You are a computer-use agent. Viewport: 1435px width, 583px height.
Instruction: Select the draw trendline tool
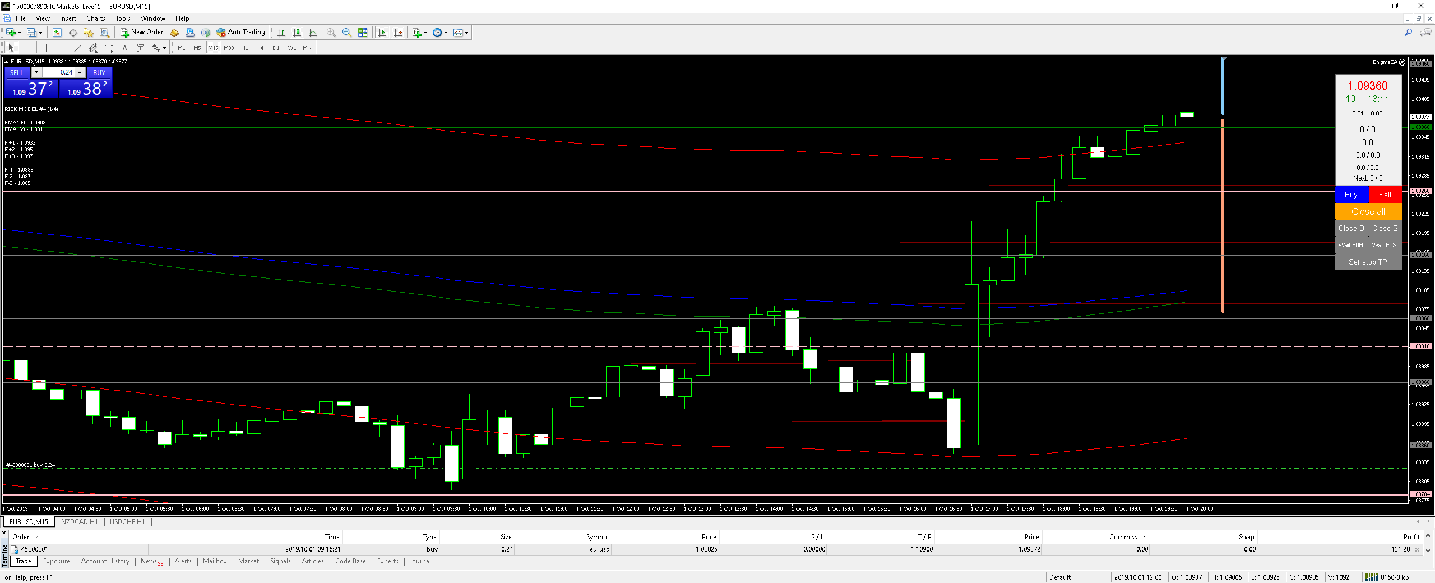point(78,48)
